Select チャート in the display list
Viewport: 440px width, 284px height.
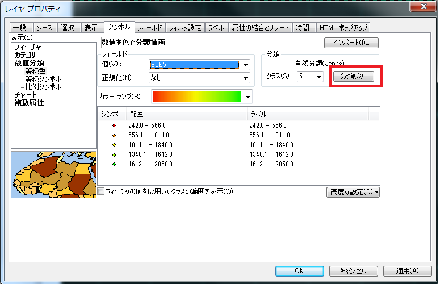(x=26, y=95)
